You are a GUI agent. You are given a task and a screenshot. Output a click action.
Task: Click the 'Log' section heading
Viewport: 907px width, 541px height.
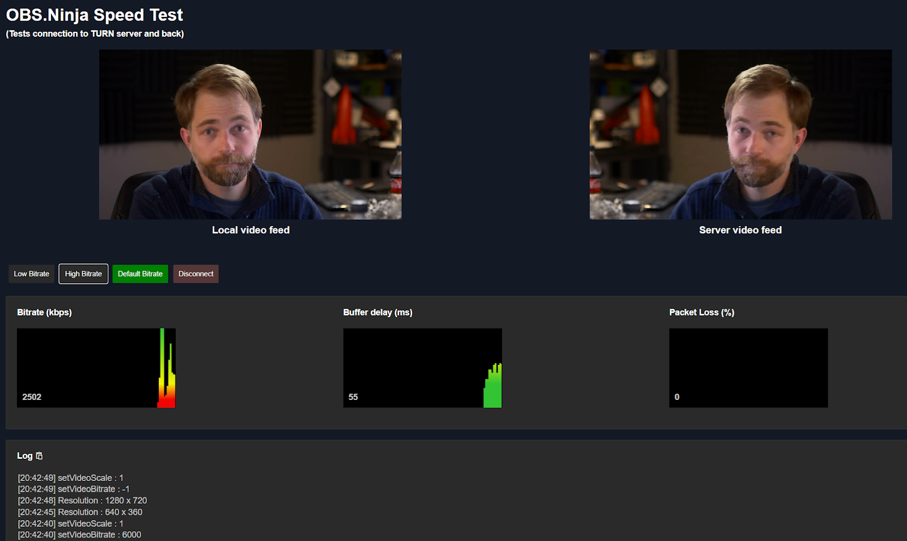tap(24, 455)
